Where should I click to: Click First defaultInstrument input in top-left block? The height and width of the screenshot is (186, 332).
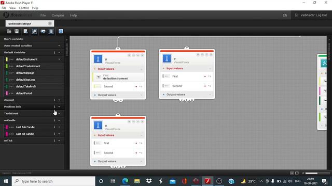point(118,77)
